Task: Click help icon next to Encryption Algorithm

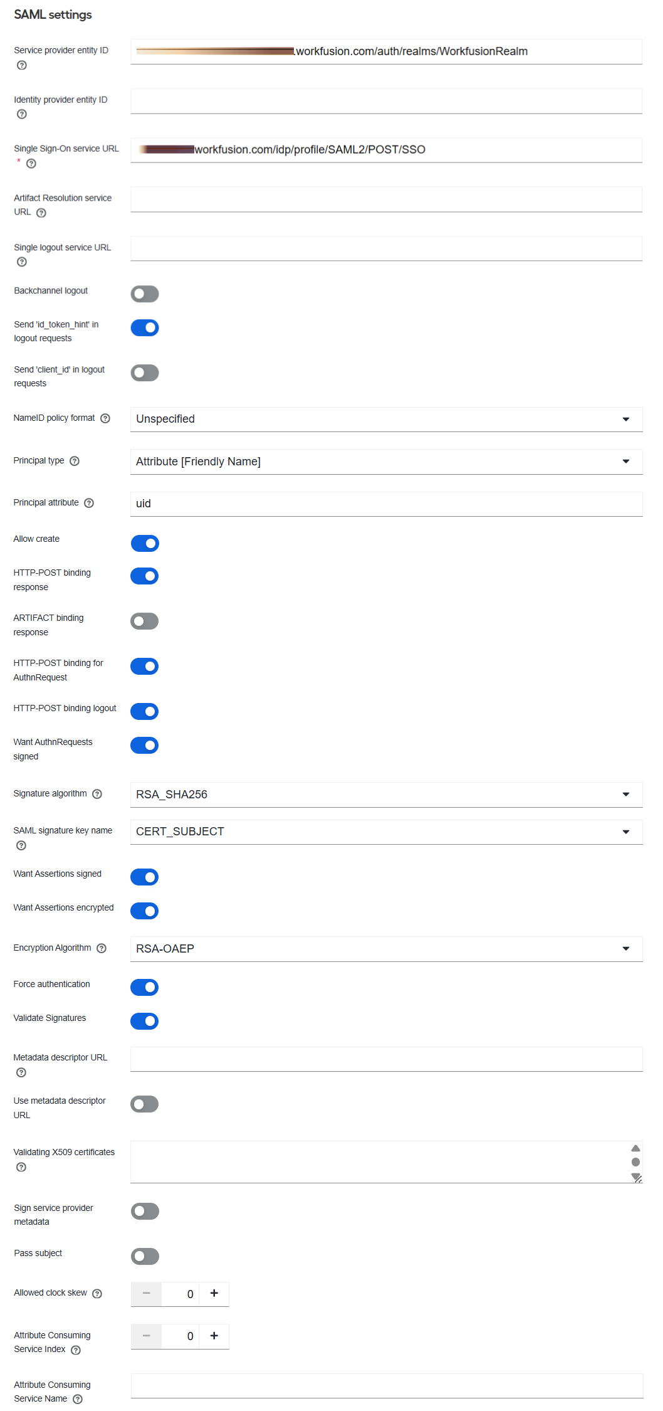Action: pyautogui.click(x=102, y=948)
